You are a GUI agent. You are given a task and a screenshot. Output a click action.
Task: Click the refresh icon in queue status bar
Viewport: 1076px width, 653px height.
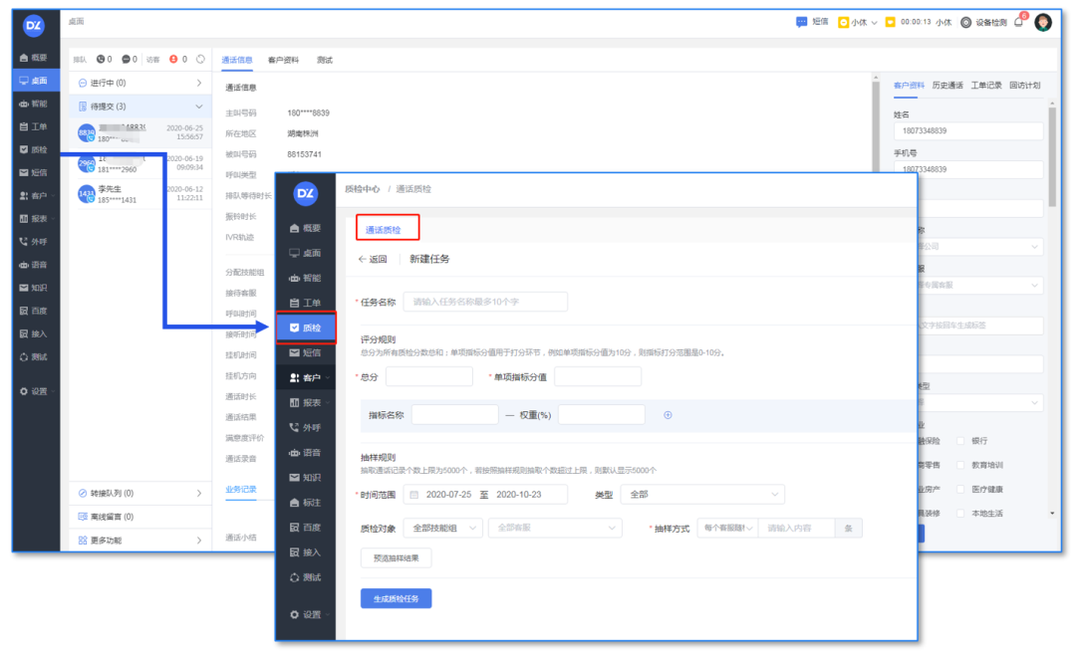(200, 60)
